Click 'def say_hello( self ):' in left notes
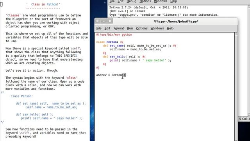 coord(34,114)
